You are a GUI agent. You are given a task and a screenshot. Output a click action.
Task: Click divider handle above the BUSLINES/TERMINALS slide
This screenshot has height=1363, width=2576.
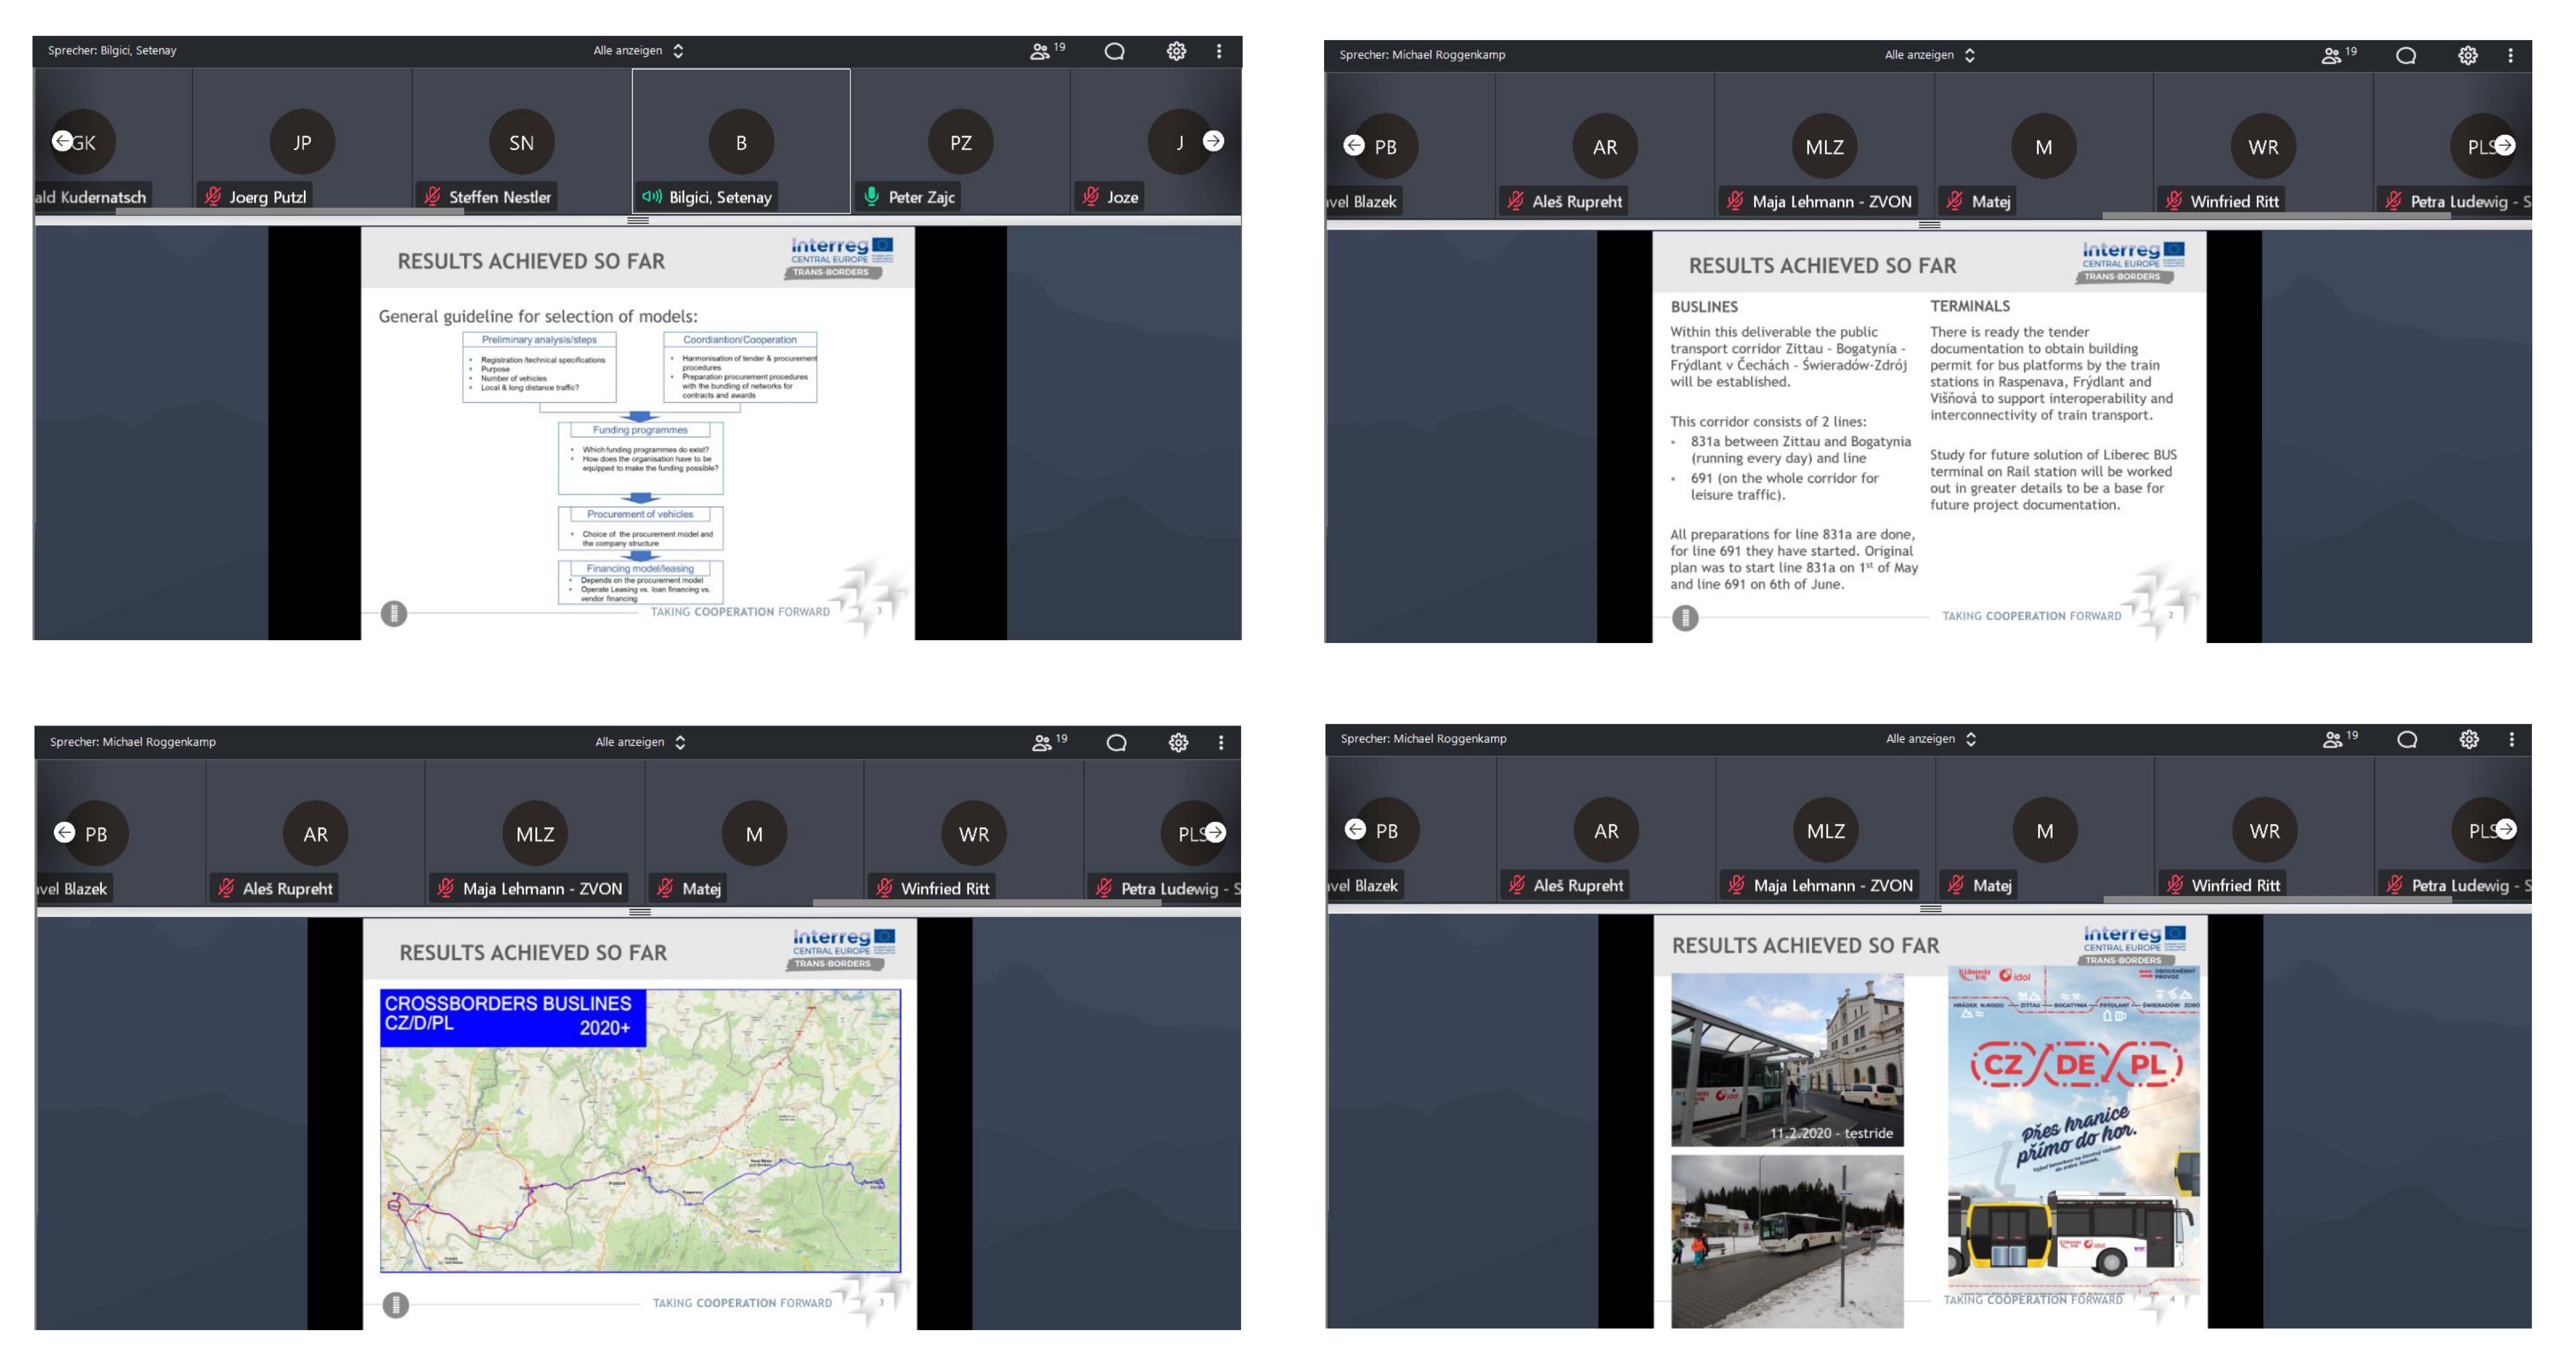coord(1930,225)
